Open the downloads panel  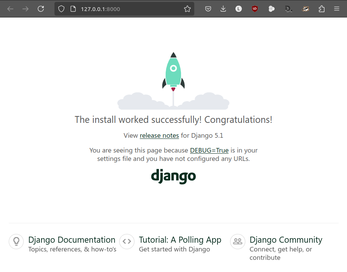(223, 9)
